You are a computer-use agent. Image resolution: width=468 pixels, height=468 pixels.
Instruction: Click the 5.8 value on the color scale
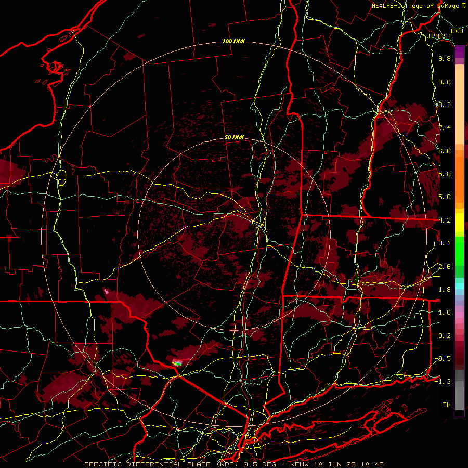click(x=445, y=174)
